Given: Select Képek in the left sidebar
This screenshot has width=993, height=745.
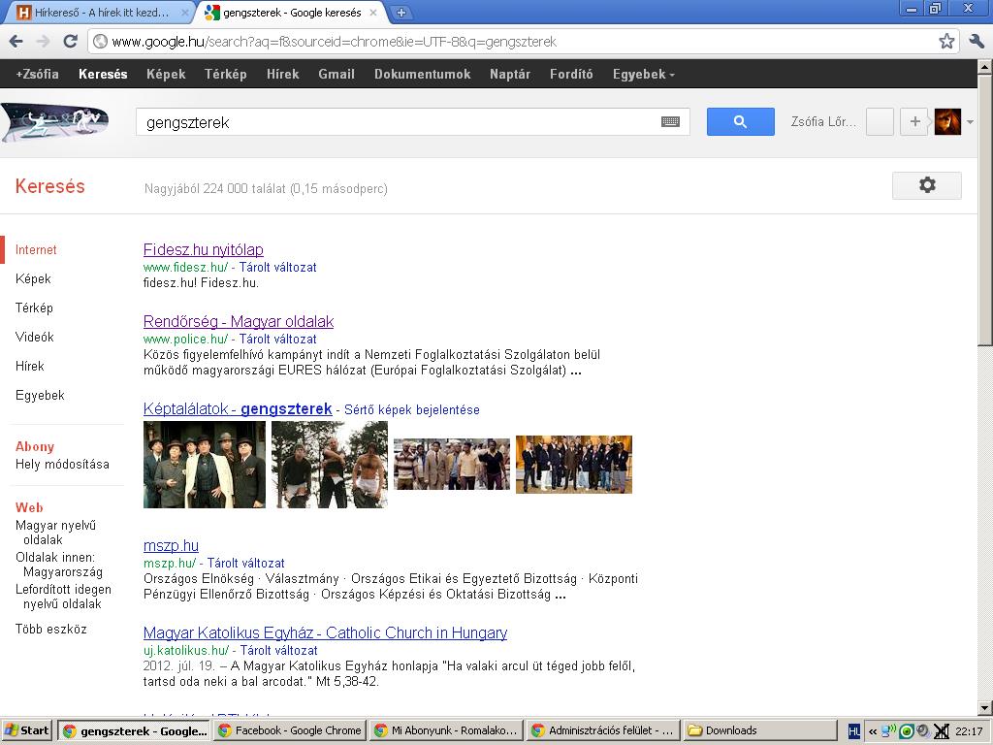Looking at the screenshot, I should click(33, 278).
